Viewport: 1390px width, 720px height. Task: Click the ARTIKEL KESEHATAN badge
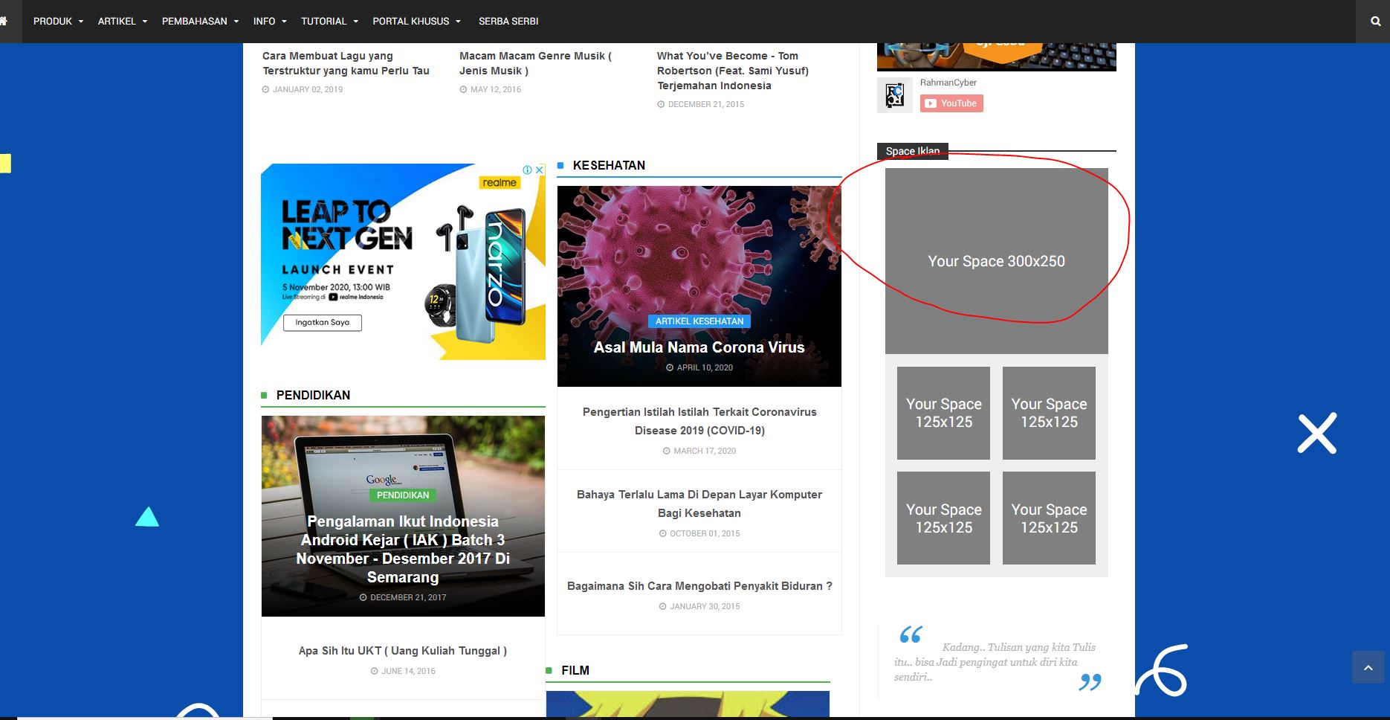(x=699, y=321)
